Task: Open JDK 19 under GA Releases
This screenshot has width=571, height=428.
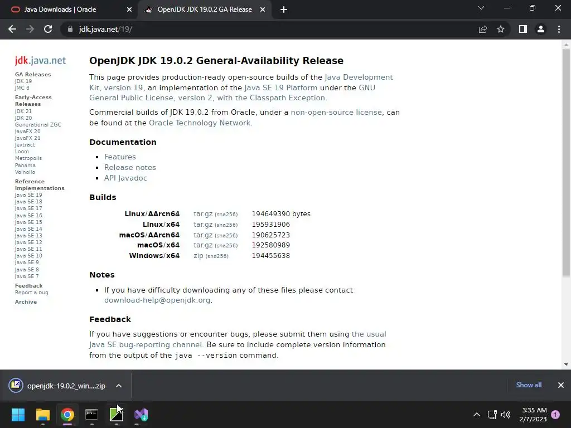Action: (x=23, y=81)
